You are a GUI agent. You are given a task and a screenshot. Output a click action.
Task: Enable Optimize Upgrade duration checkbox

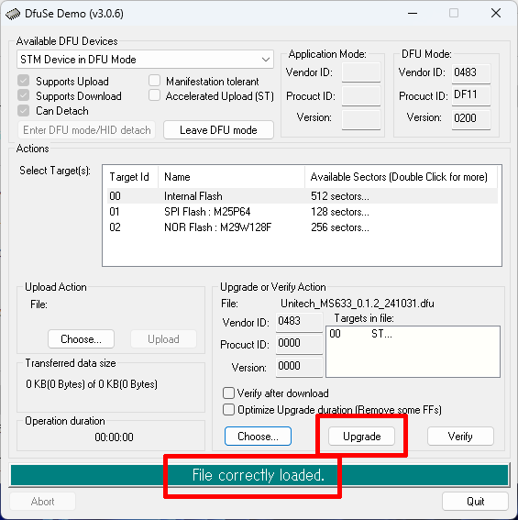point(229,410)
